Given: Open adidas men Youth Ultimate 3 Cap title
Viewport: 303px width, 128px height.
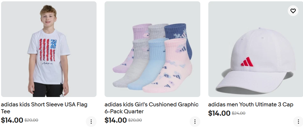Looking at the screenshot, I should [251, 105].
